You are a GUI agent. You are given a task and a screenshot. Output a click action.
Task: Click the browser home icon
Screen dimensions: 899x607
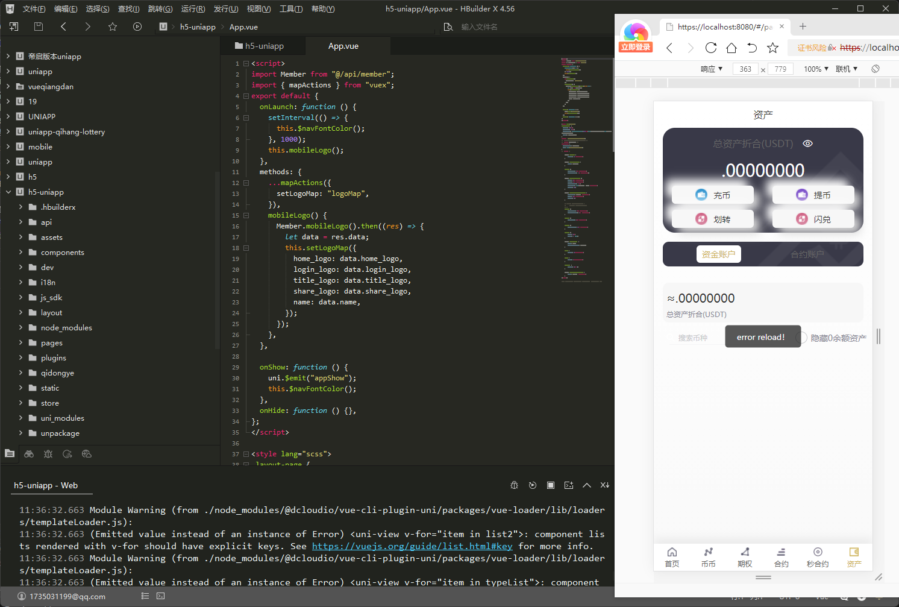click(x=731, y=48)
